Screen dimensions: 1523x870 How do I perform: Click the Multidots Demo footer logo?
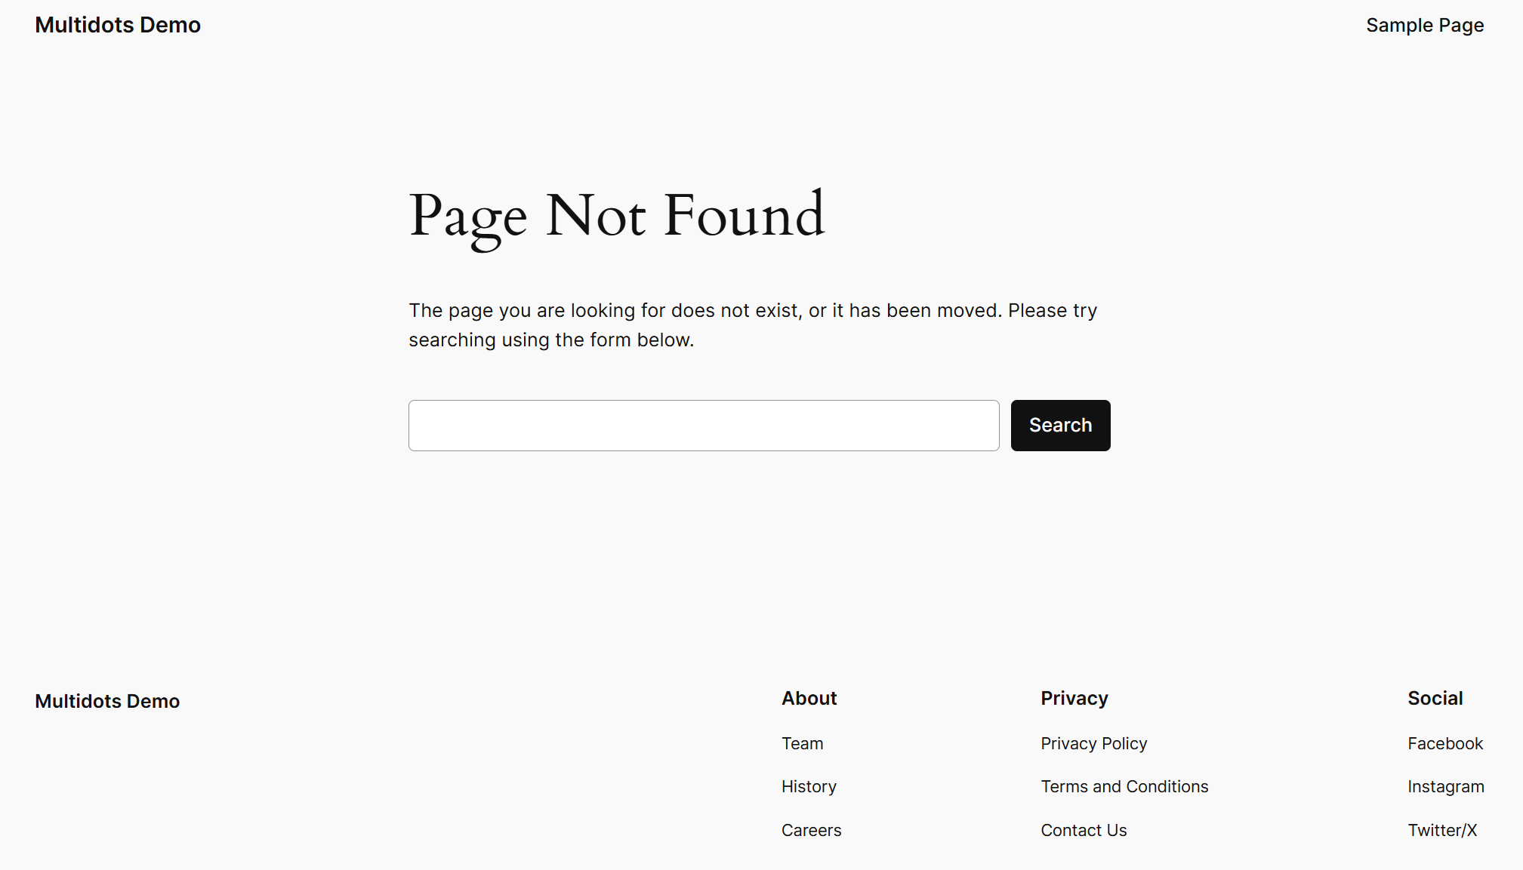click(108, 700)
